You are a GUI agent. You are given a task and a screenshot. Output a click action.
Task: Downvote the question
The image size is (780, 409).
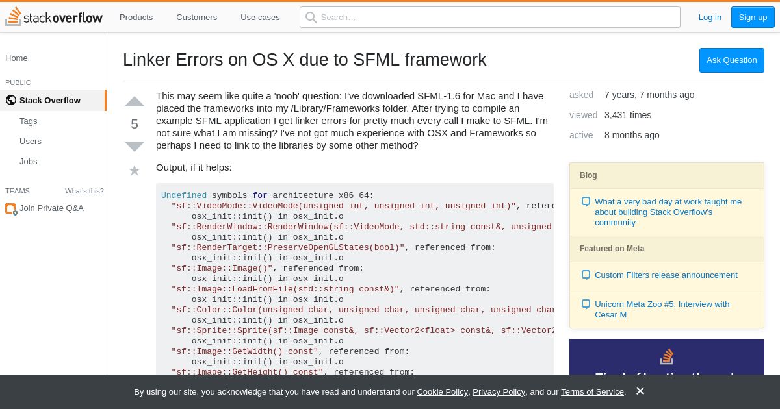(x=135, y=146)
